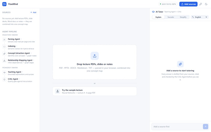Click the send arrow button
211x132 pixels.
coord(206,126)
